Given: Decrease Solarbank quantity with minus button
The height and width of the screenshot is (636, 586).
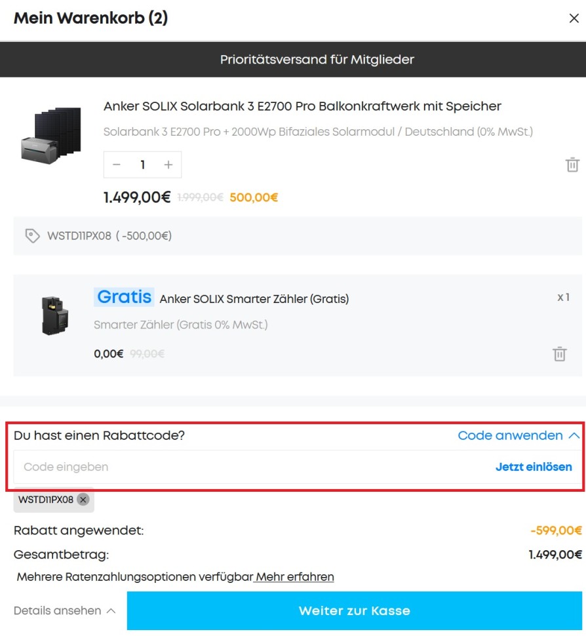Looking at the screenshot, I should (117, 165).
